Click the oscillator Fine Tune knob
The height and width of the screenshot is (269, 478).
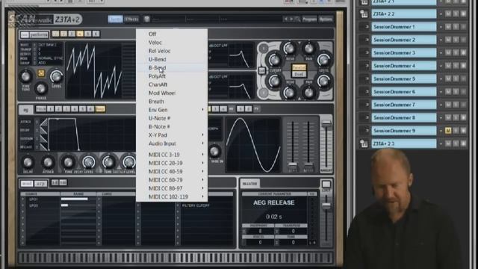tap(25, 76)
